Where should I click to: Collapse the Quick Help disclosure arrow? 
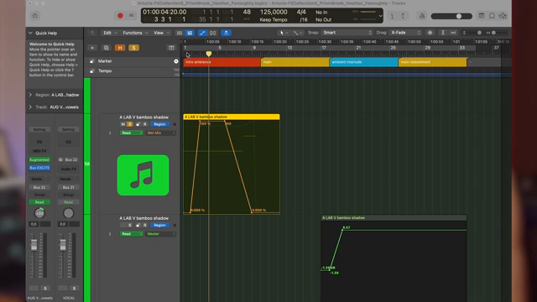(x=30, y=34)
